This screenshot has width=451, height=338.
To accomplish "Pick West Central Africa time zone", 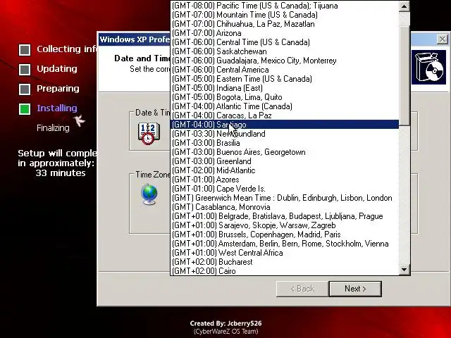I will [285, 253].
